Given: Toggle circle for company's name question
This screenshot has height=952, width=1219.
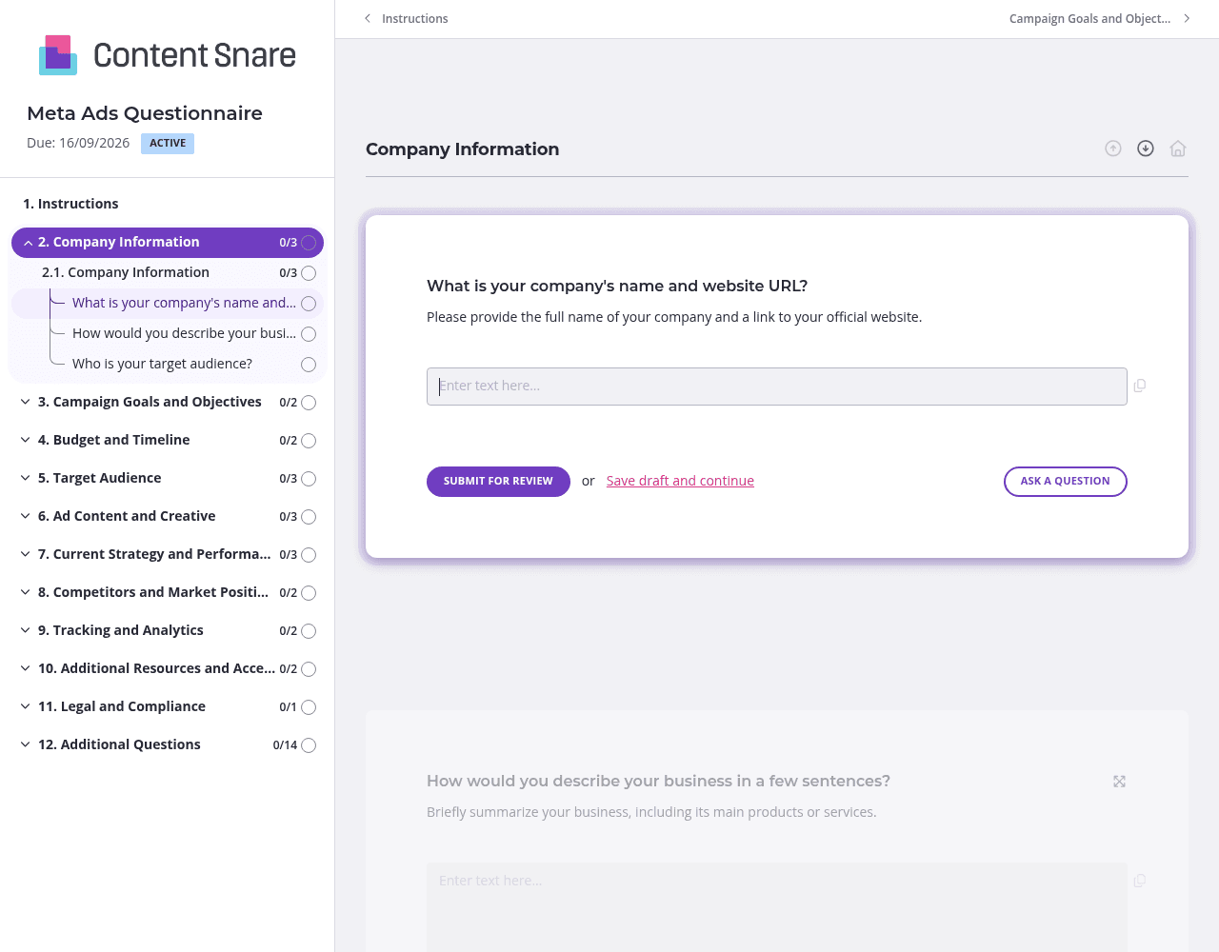Looking at the screenshot, I should (x=309, y=304).
